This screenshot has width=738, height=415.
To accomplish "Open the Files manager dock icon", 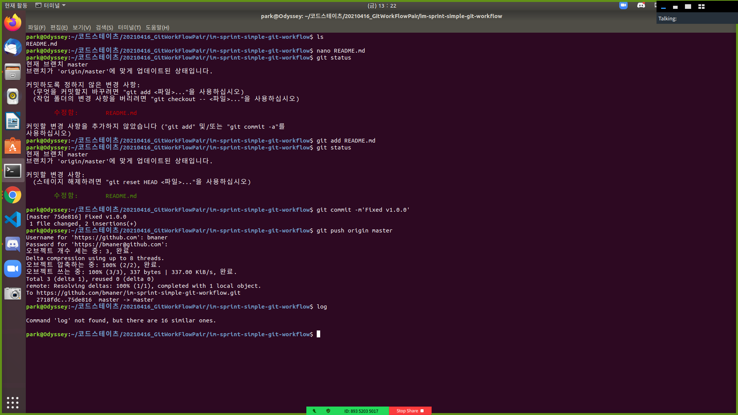I will [13, 72].
